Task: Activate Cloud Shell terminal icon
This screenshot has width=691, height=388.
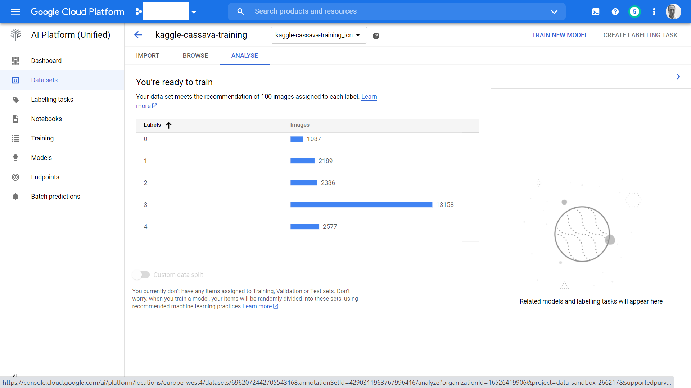Action: click(596, 12)
